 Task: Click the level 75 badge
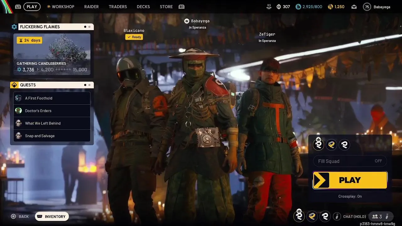(x=367, y=7)
